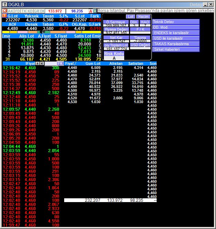Open OD. Mod.
The width and height of the screenshot is (216, 229).
pyautogui.click(x=176, y=27)
